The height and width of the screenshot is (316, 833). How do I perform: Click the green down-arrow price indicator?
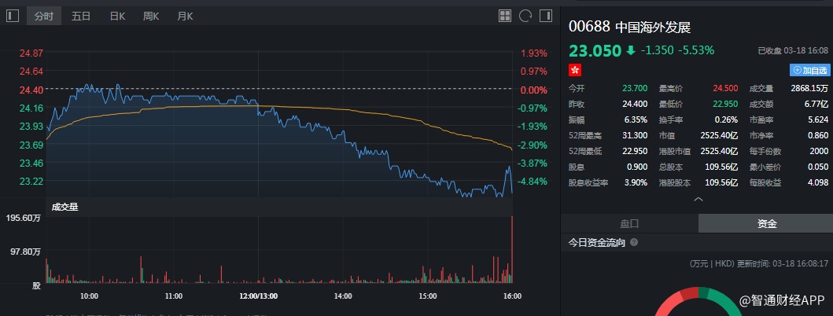pos(630,50)
